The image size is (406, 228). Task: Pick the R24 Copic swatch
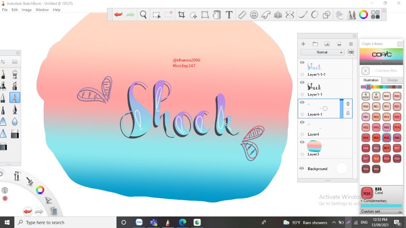pos(366,138)
